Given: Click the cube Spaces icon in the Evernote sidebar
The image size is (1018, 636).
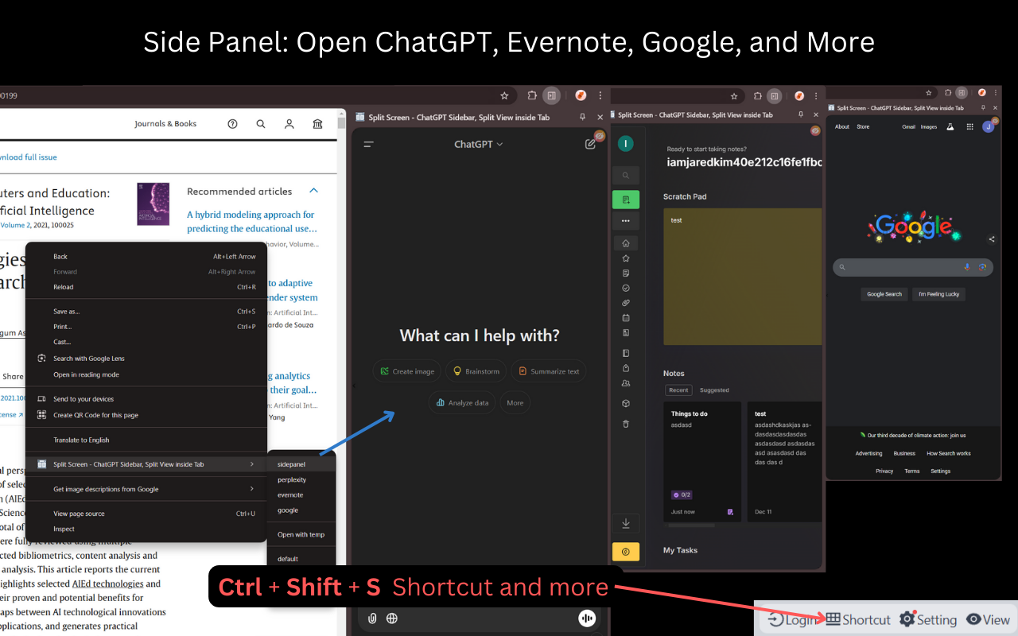Looking at the screenshot, I should tap(626, 404).
